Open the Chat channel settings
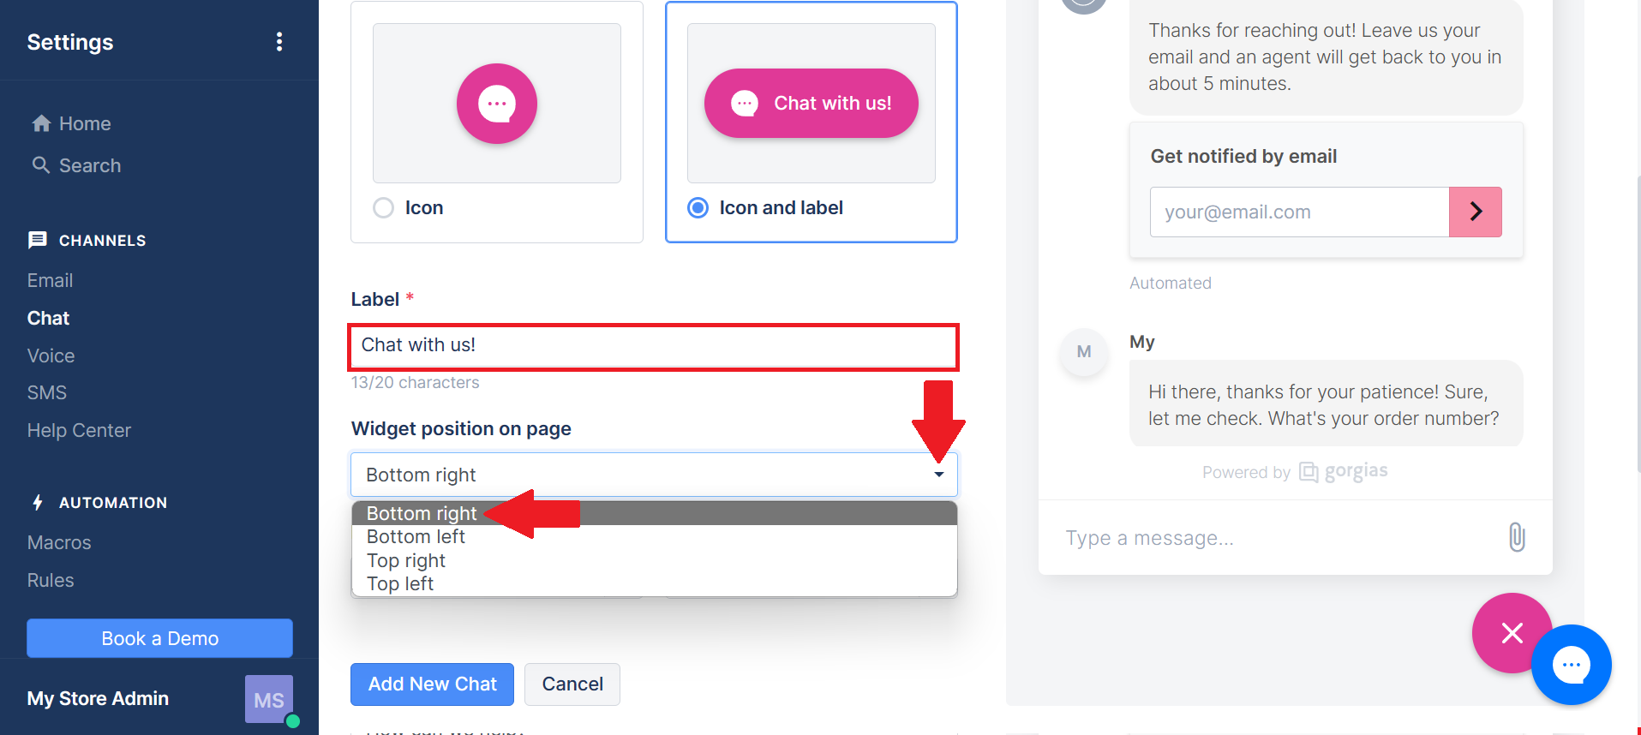The width and height of the screenshot is (1641, 735). pyautogui.click(x=48, y=318)
